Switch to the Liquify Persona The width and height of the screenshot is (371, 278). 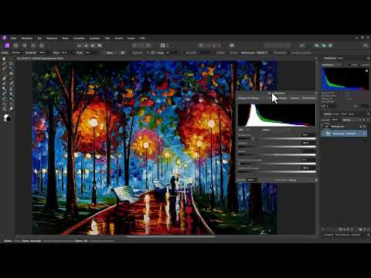coord(16,46)
